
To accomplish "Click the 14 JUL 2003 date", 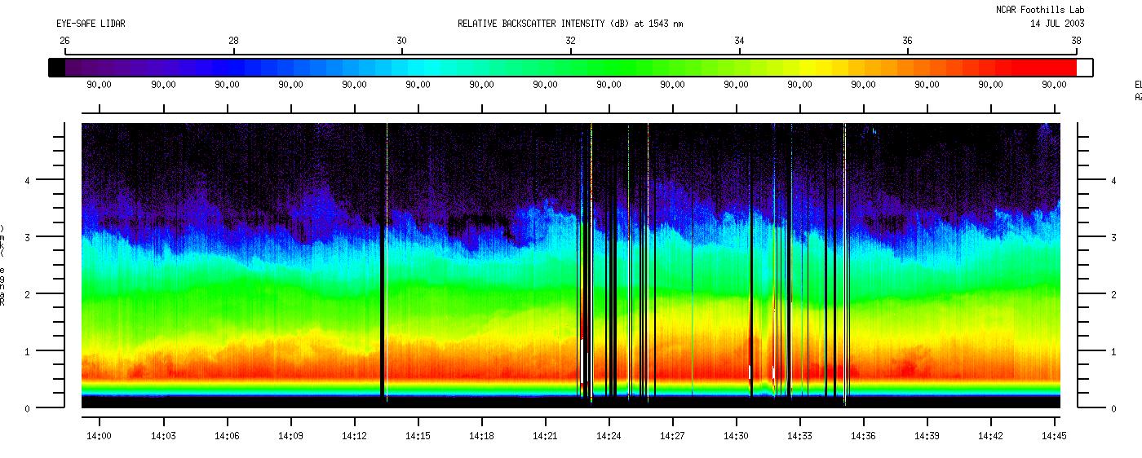I will point(1057,24).
